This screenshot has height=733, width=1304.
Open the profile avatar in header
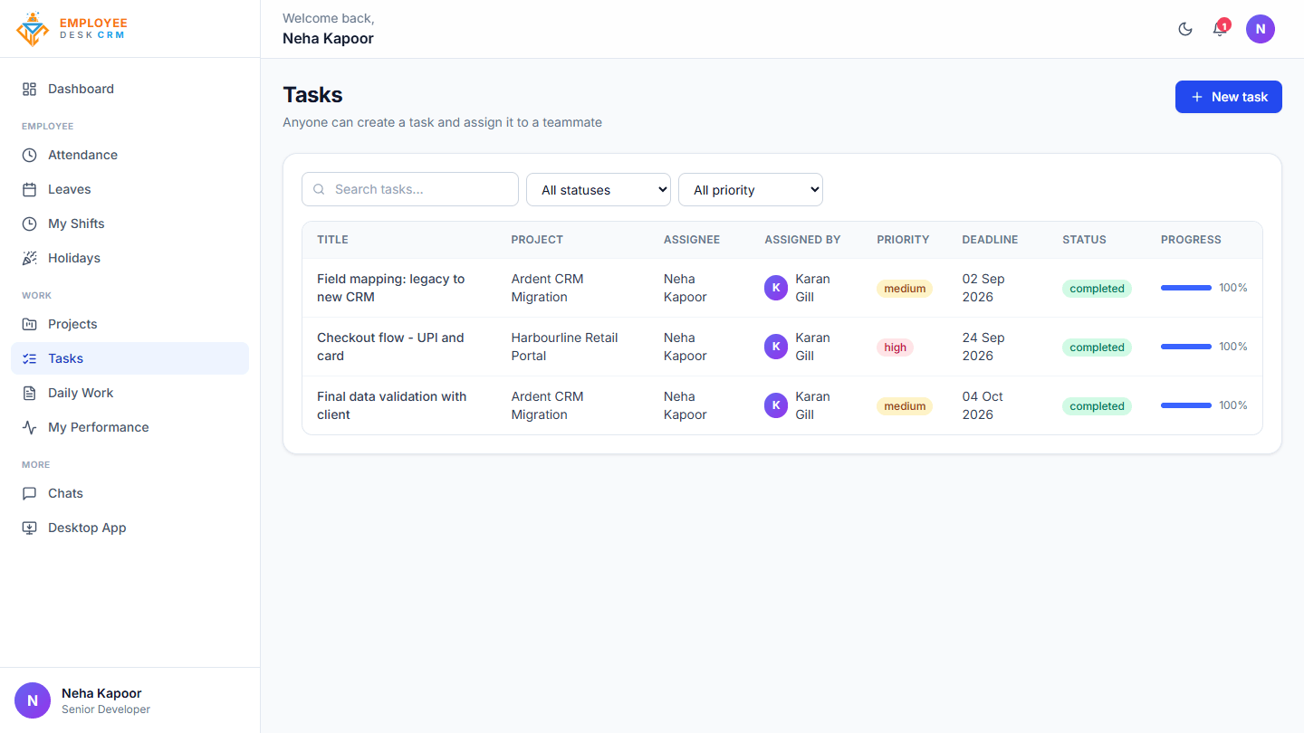(1261, 29)
